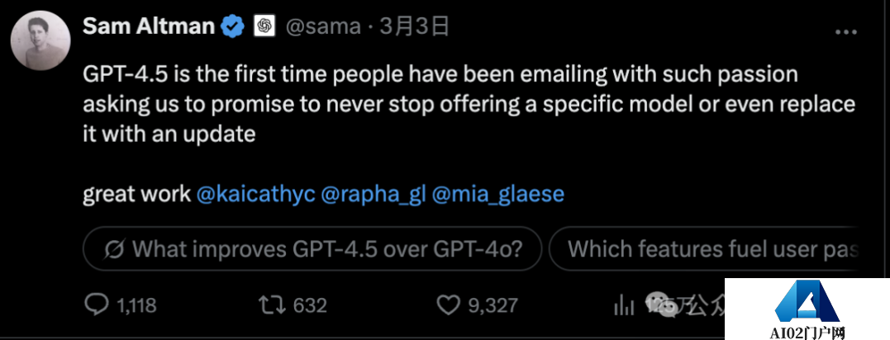Click the OpenAI affiliation badge icon
Screen dimensions: 890x340
click(264, 27)
